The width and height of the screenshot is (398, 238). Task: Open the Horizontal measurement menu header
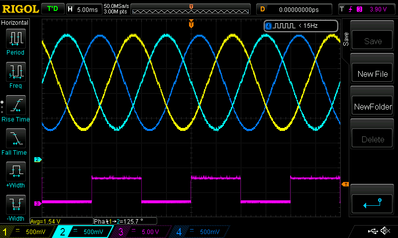coord(15,23)
